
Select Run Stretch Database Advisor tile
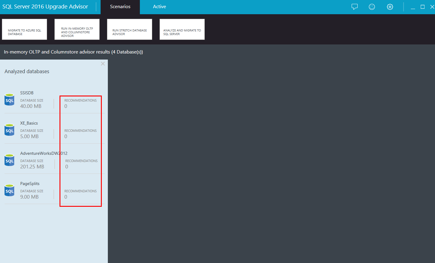[x=130, y=29]
